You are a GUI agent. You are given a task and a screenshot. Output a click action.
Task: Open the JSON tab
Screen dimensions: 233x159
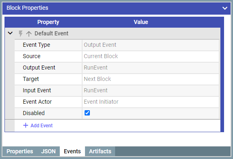click(48, 151)
